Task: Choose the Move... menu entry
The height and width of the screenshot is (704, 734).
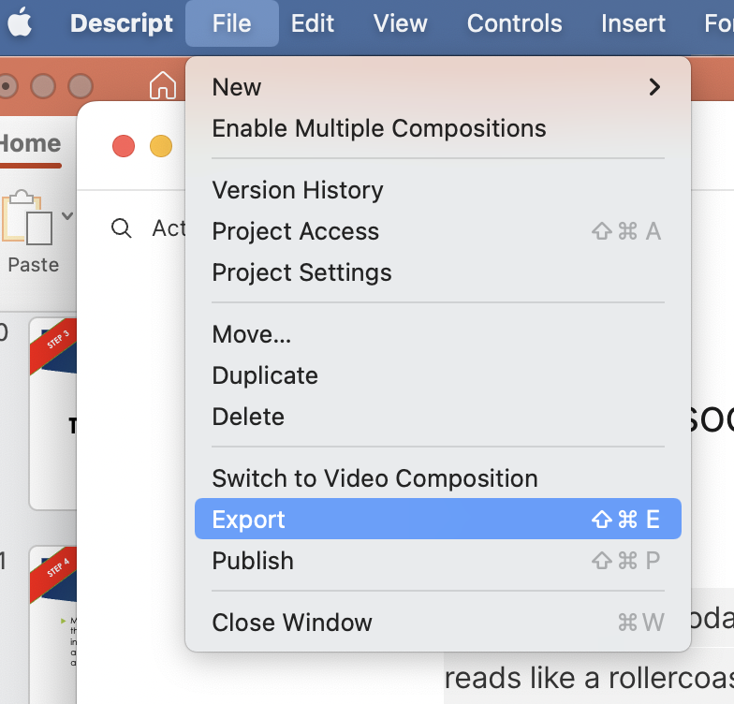Action: [252, 334]
